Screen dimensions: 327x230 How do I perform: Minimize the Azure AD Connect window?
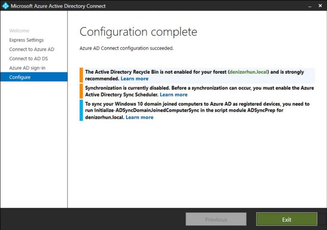click(x=310, y=6)
